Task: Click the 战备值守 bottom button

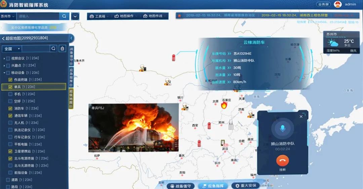Action: coord(181,186)
